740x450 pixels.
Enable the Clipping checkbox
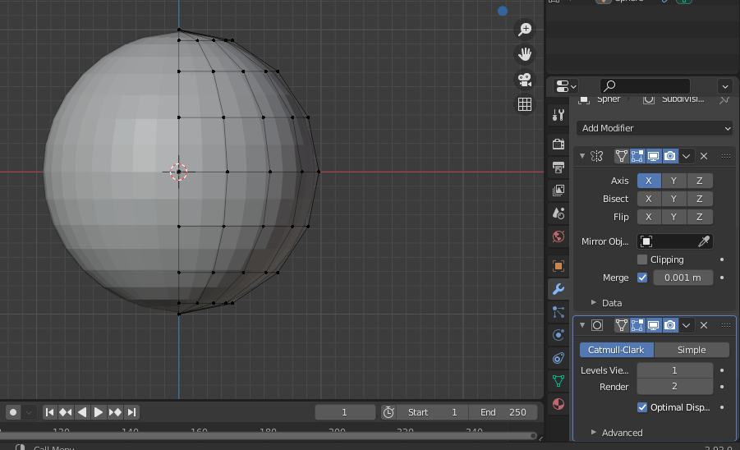point(642,259)
